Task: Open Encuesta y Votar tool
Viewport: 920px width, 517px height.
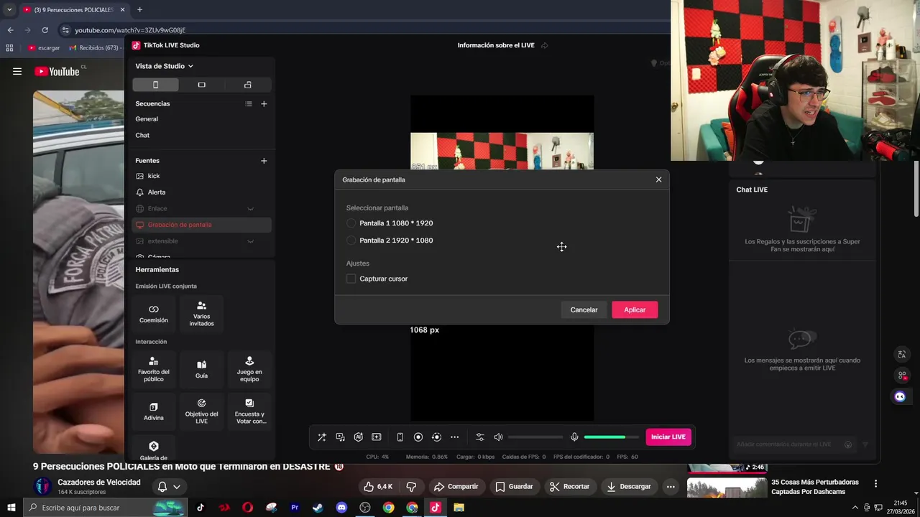Action: point(249,411)
